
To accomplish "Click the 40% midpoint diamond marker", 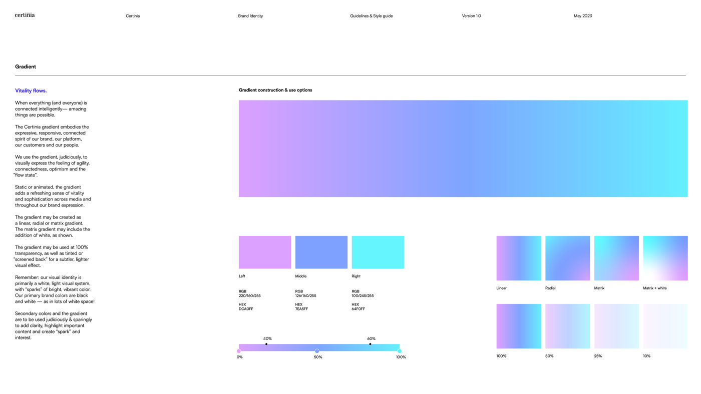I will (266, 344).
